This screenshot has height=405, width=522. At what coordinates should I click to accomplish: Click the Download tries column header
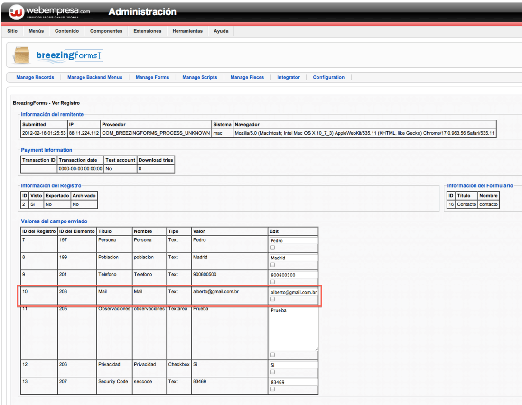pyautogui.click(x=156, y=160)
